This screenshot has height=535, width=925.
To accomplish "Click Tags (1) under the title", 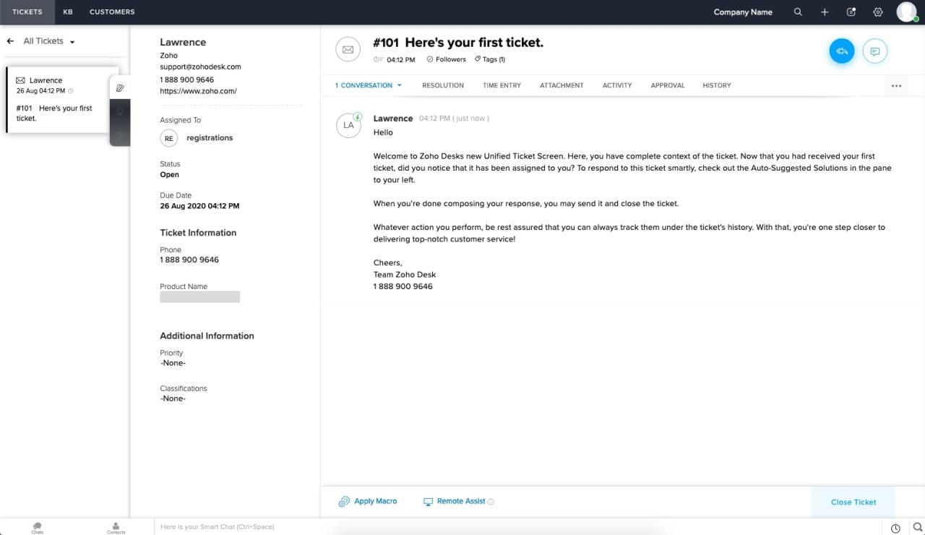I will click(490, 59).
